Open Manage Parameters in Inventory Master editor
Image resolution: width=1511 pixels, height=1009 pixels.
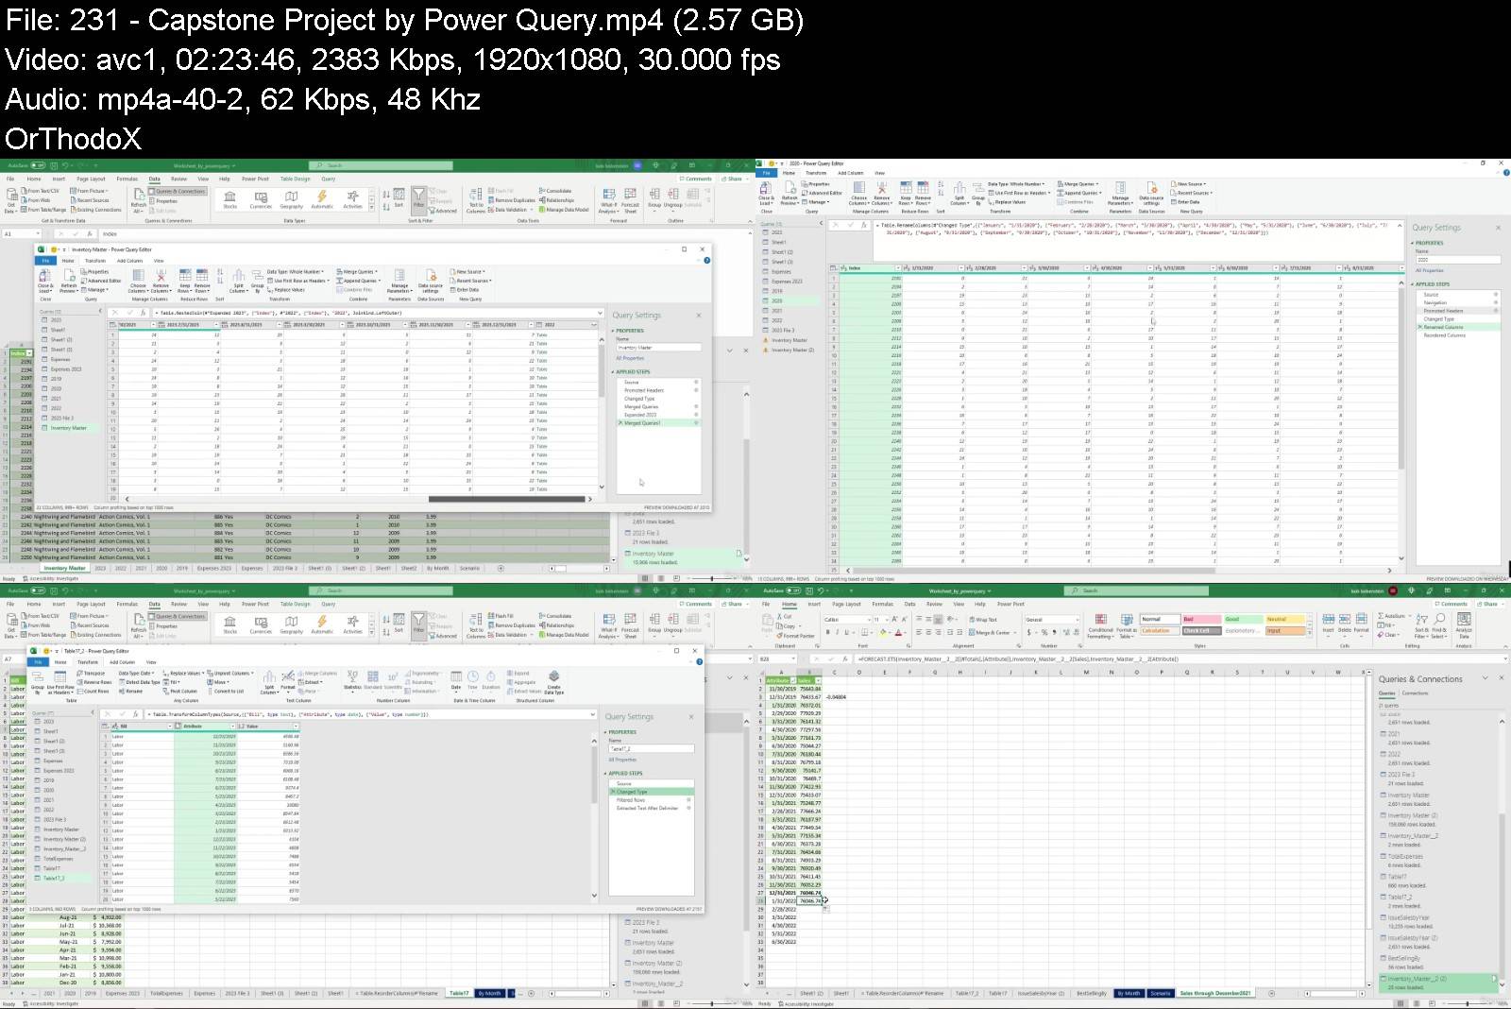click(399, 282)
